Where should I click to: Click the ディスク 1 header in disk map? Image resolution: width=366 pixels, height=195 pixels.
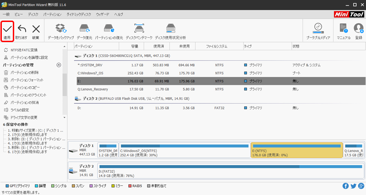(83, 150)
